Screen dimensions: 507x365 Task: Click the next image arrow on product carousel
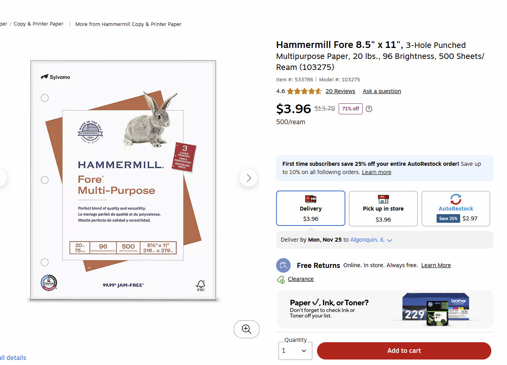point(249,178)
